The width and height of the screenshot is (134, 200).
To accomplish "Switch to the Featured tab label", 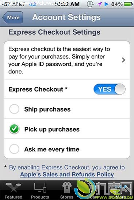I will click(13, 197).
